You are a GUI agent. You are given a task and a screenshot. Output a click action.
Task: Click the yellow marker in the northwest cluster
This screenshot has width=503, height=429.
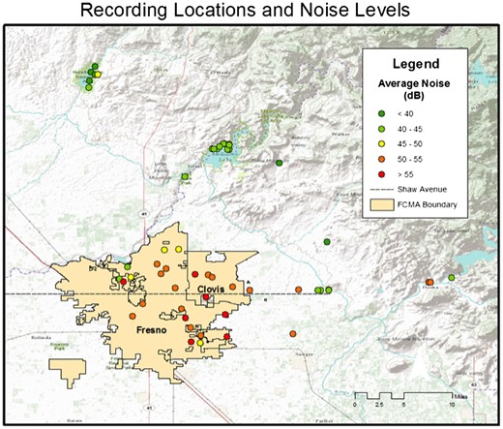click(98, 75)
